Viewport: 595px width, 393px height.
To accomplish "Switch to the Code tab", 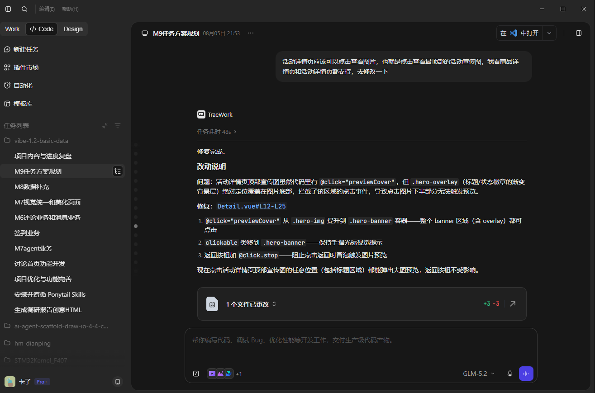I will click(42, 29).
